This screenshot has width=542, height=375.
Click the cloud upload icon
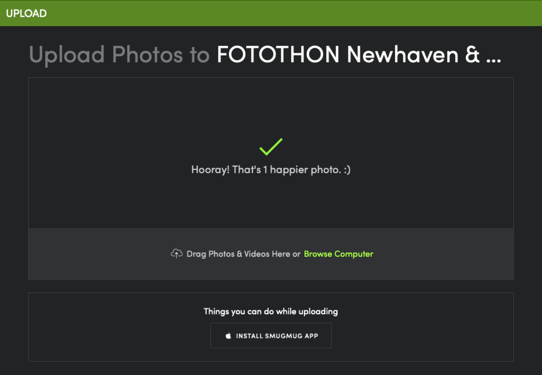point(176,253)
